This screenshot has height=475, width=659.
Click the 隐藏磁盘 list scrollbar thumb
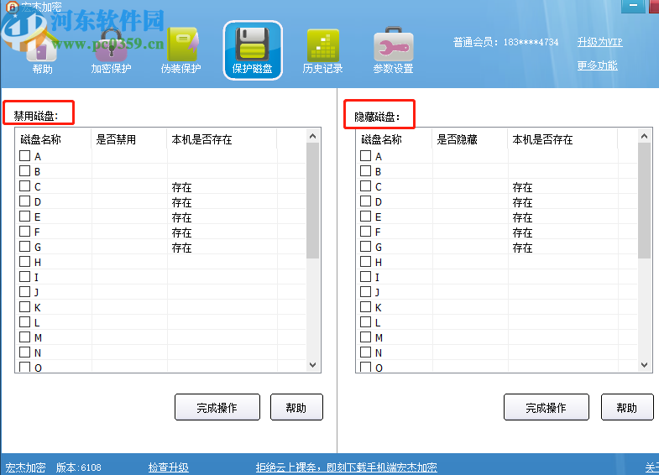[x=644, y=201]
